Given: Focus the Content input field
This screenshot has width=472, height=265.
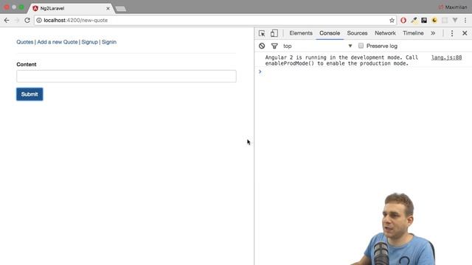Looking at the screenshot, I should (126, 76).
